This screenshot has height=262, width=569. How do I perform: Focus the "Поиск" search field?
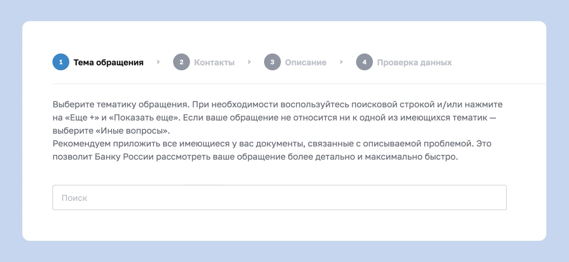[279, 198]
